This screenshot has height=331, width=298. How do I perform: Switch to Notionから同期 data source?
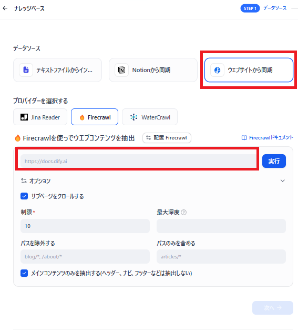[x=153, y=70]
